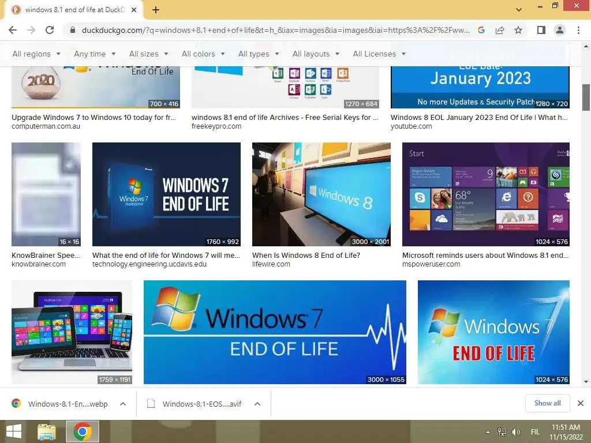Click 'What the end of life for Windows 7' title
The height and width of the screenshot is (443, 591).
click(x=166, y=256)
